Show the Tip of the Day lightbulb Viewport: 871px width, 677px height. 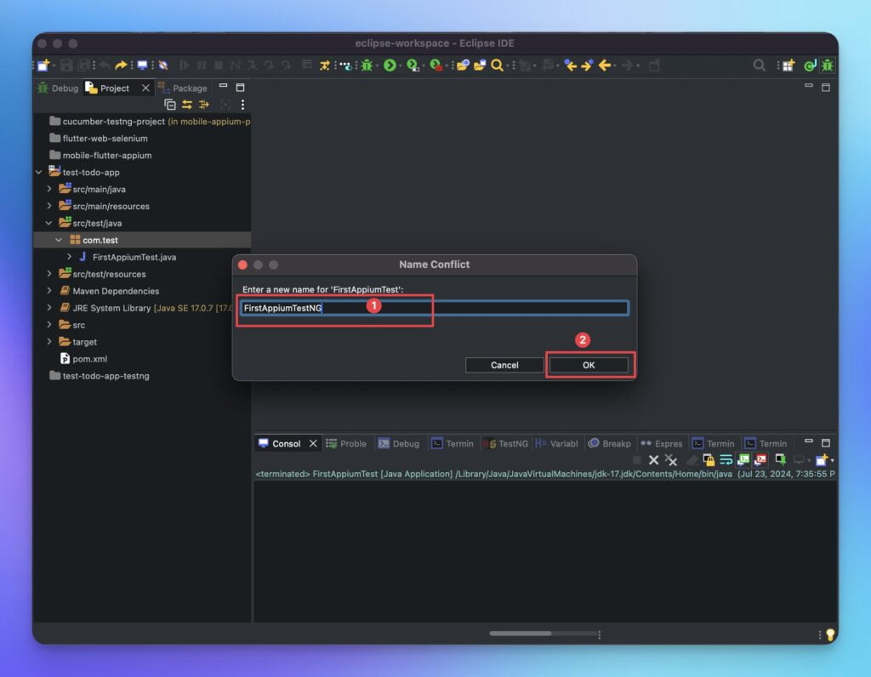click(830, 634)
